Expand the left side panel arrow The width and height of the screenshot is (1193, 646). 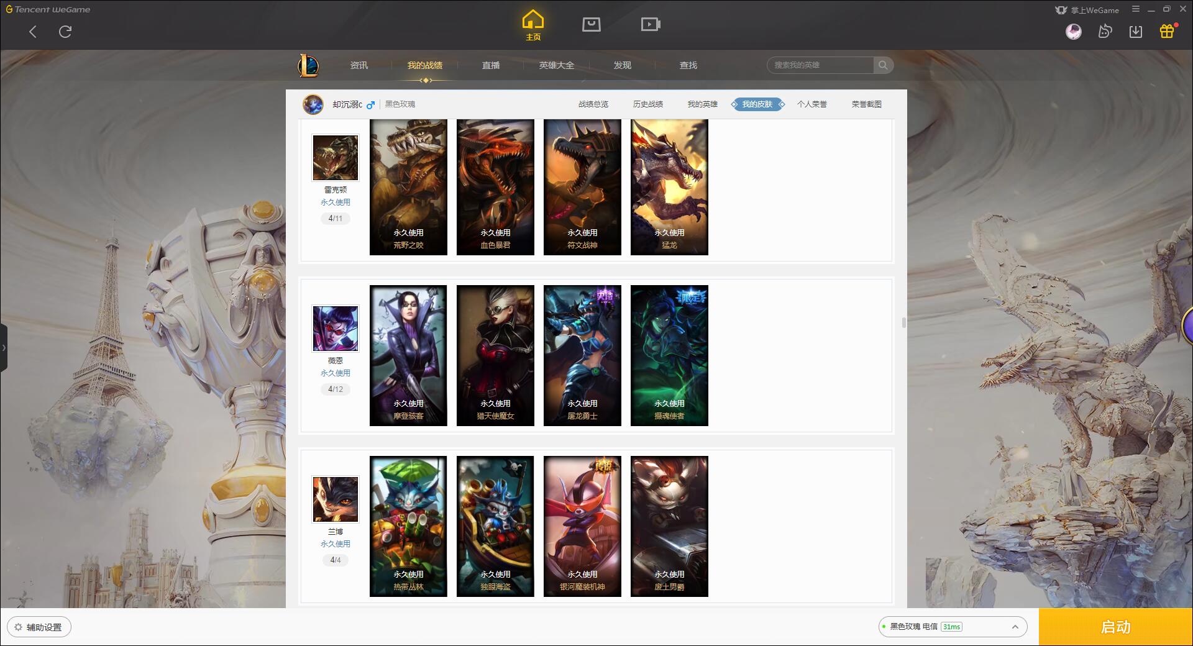point(4,348)
